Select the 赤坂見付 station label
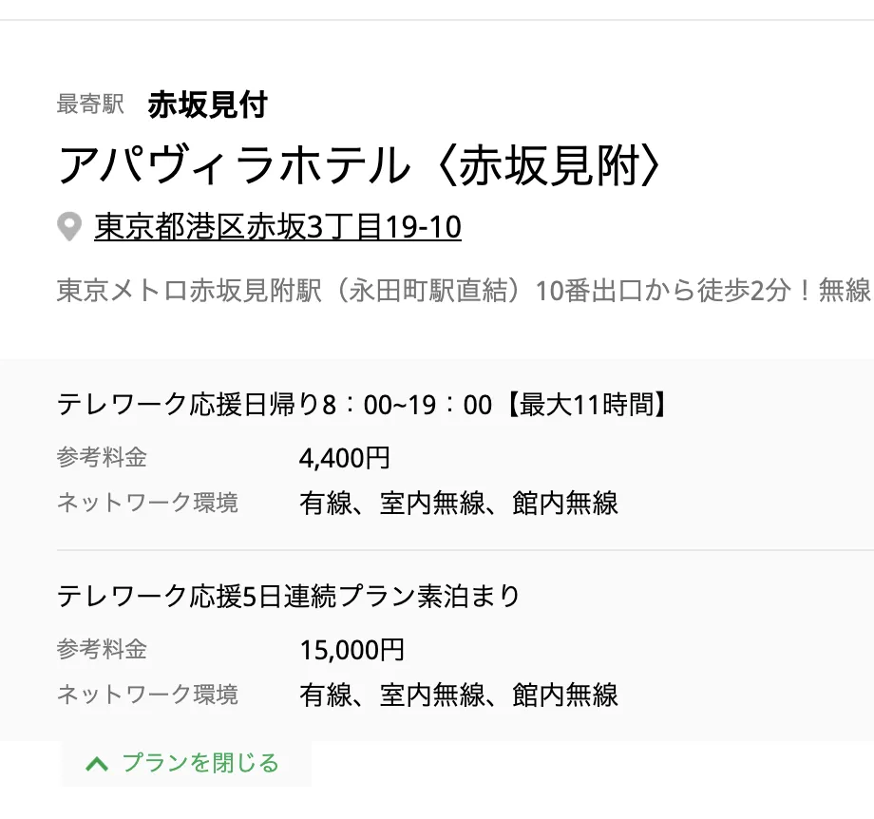 [x=206, y=105]
